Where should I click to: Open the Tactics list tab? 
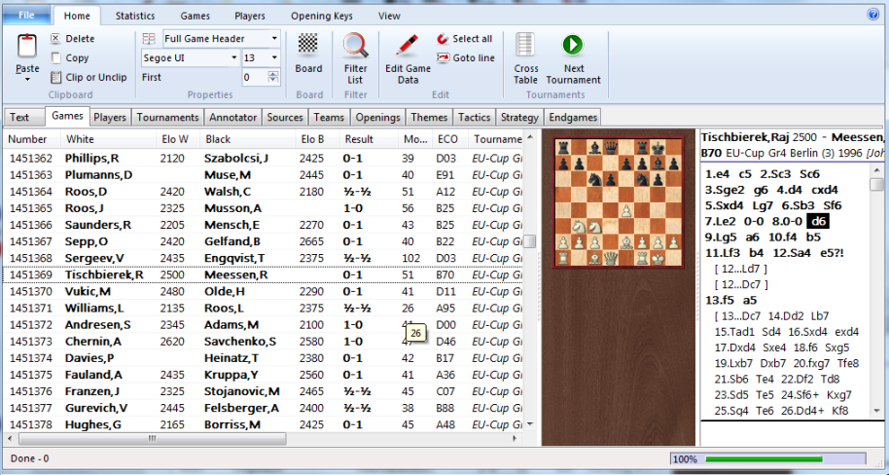point(474,118)
